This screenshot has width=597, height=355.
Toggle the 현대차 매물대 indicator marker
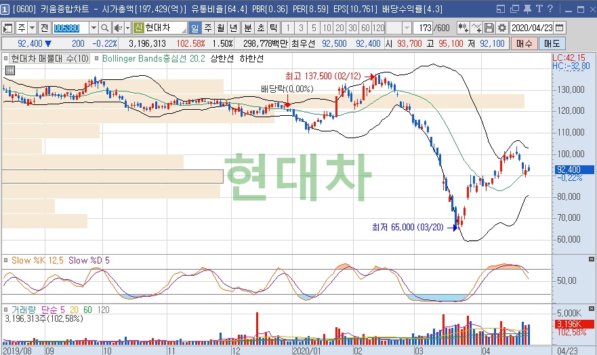click(5, 58)
